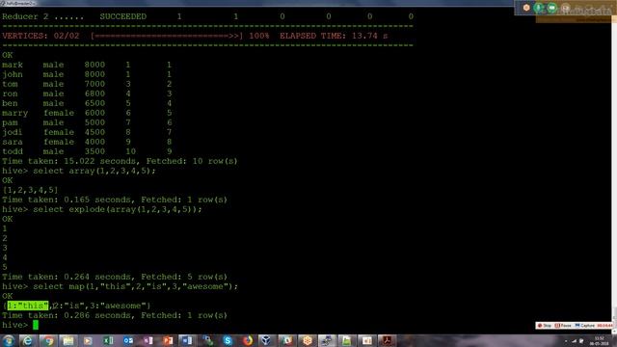Screen dimensions: 617x347
Task: Open the taskbar clock and date
Action: click(x=600, y=341)
